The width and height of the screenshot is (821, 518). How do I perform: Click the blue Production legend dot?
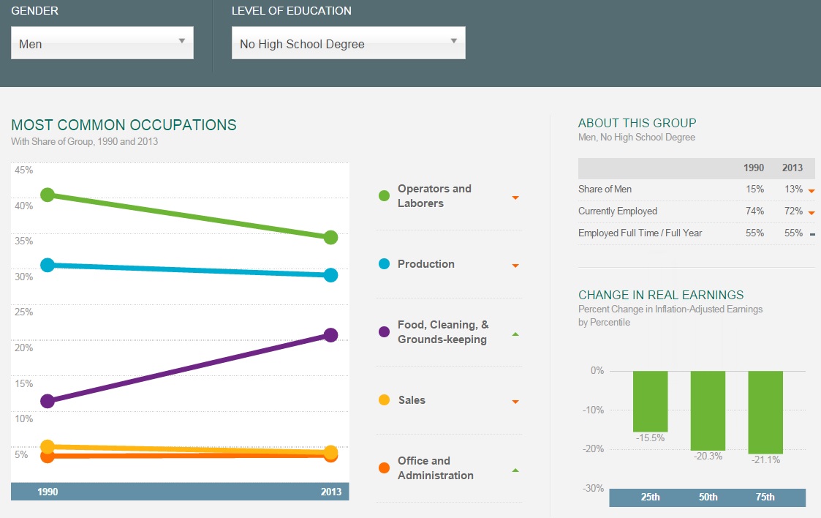click(384, 264)
